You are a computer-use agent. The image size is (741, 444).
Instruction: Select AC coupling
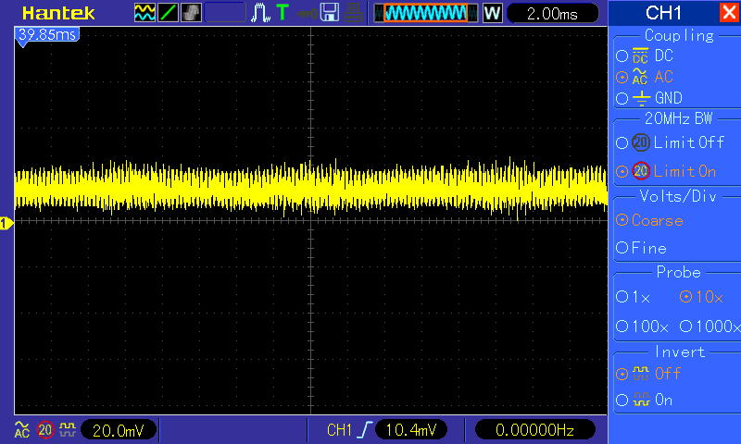[x=645, y=77]
